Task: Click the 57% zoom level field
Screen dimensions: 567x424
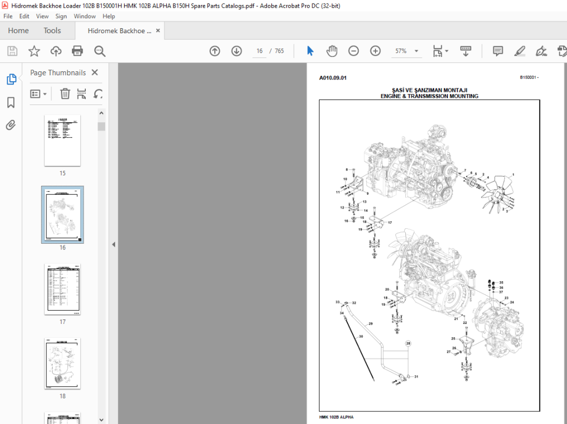Action: pos(401,51)
